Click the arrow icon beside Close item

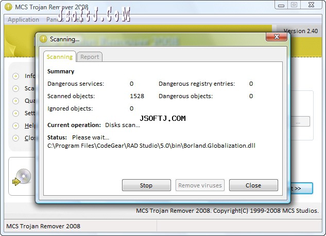(15, 138)
